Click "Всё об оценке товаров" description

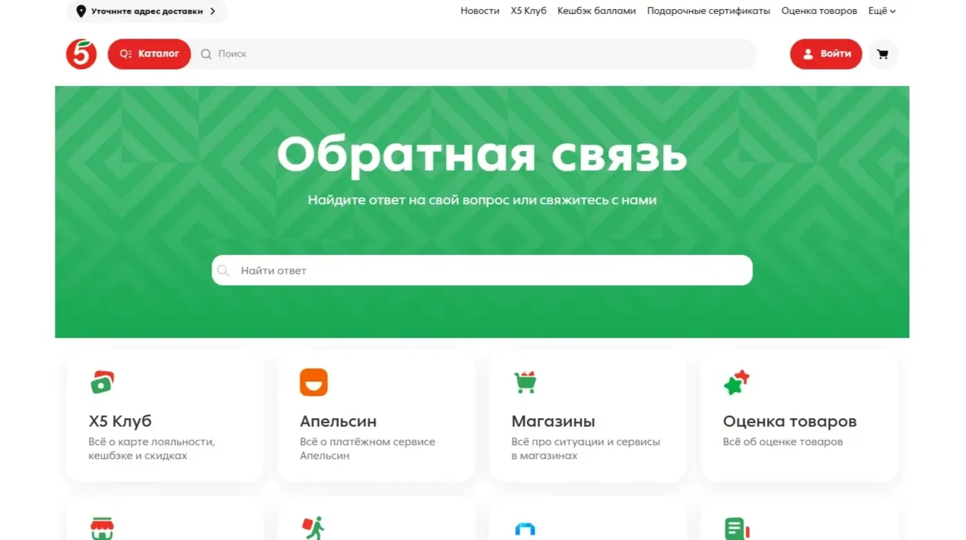click(783, 442)
